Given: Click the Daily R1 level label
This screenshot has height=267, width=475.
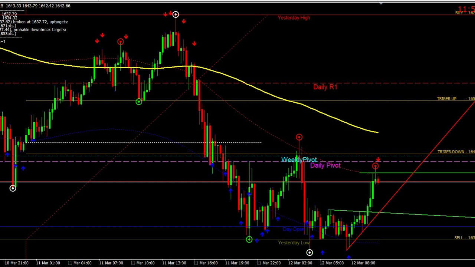Looking at the screenshot, I should point(325,87).
